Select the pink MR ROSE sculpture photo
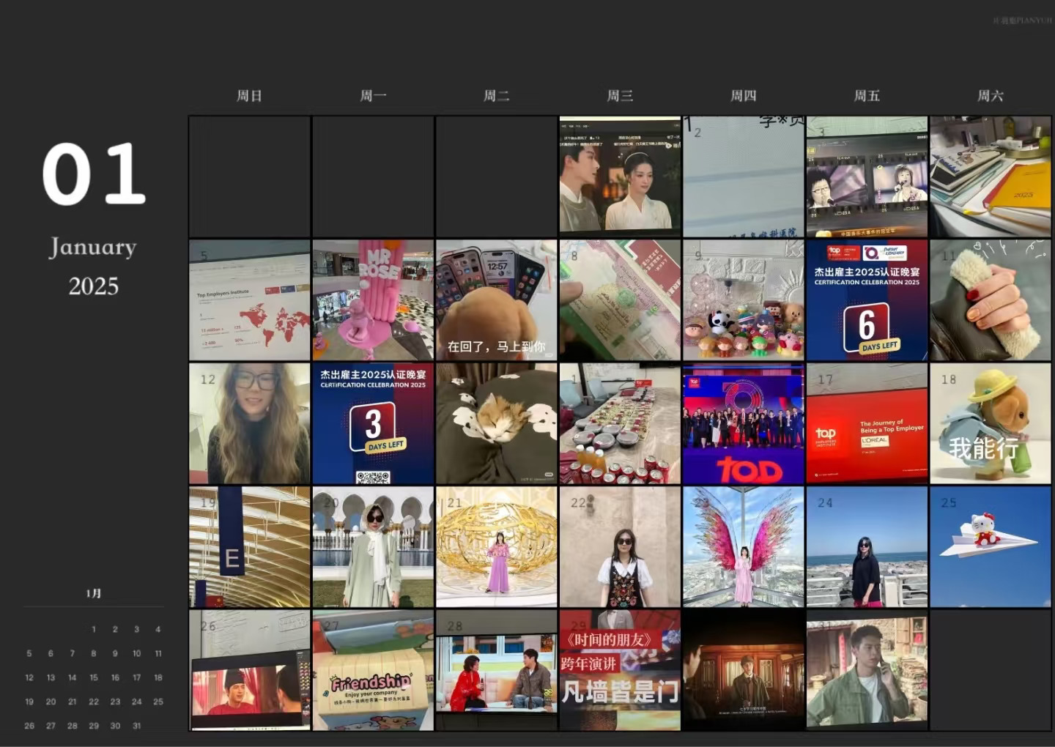Viewport: 1055px width, 747px height. 373,300
